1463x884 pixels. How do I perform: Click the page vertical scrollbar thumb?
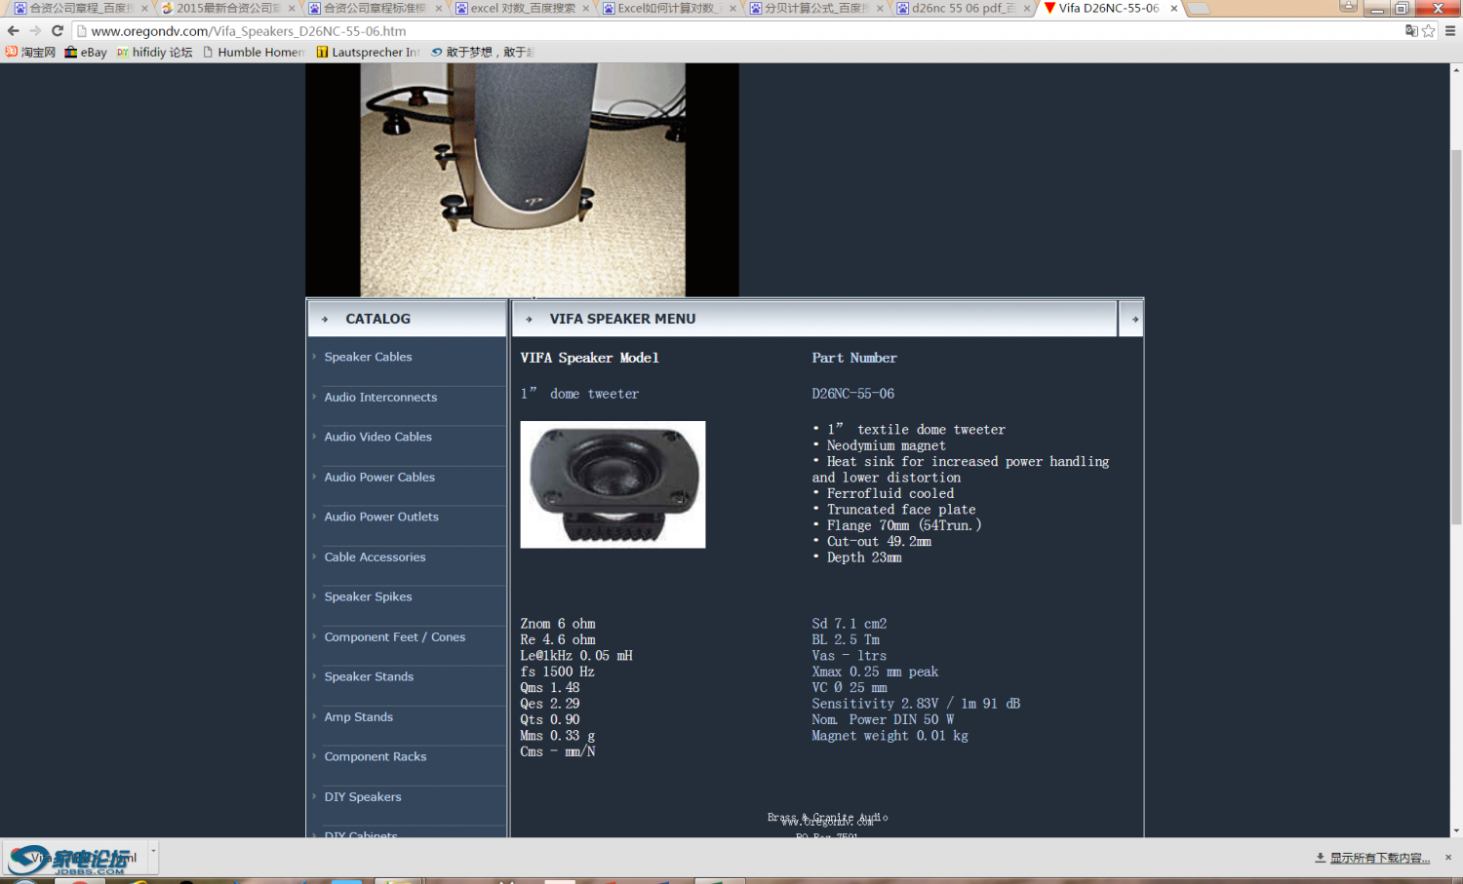coord(1456,336)
